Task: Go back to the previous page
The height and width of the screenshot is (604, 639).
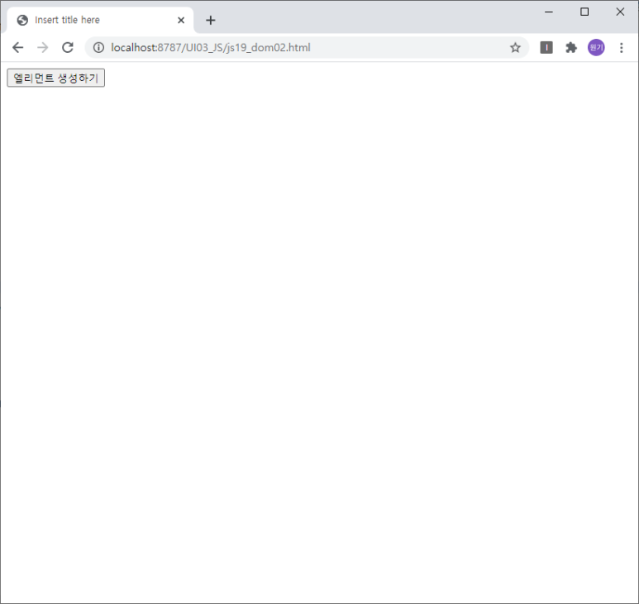Action: (18, 48)
